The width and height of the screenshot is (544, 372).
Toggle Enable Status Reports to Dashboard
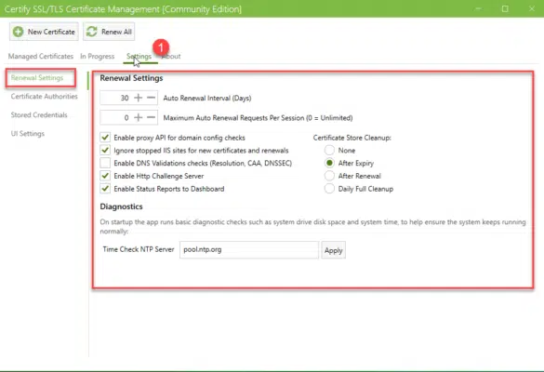pyautogui.click(x=105, y=189)
